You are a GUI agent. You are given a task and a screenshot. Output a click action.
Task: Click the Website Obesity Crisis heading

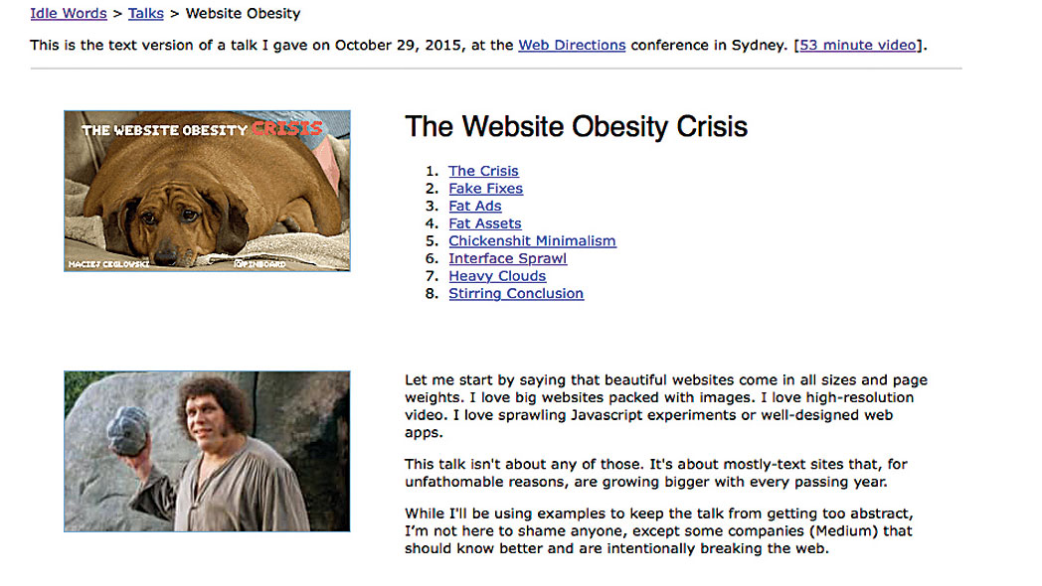tap(576, 127)
